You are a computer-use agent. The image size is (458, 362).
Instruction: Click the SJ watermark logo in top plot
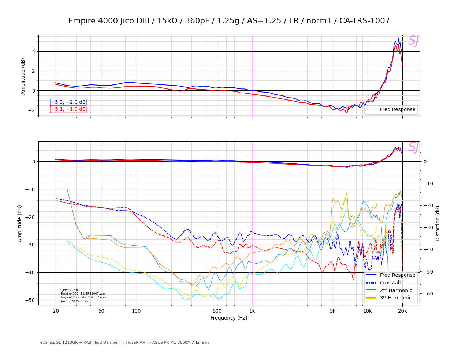coord(413,41)
